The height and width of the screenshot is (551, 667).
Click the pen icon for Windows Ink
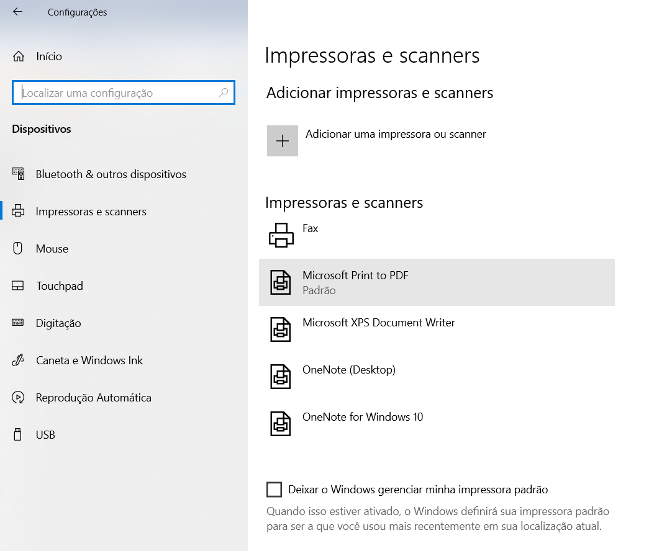point(18,360)
